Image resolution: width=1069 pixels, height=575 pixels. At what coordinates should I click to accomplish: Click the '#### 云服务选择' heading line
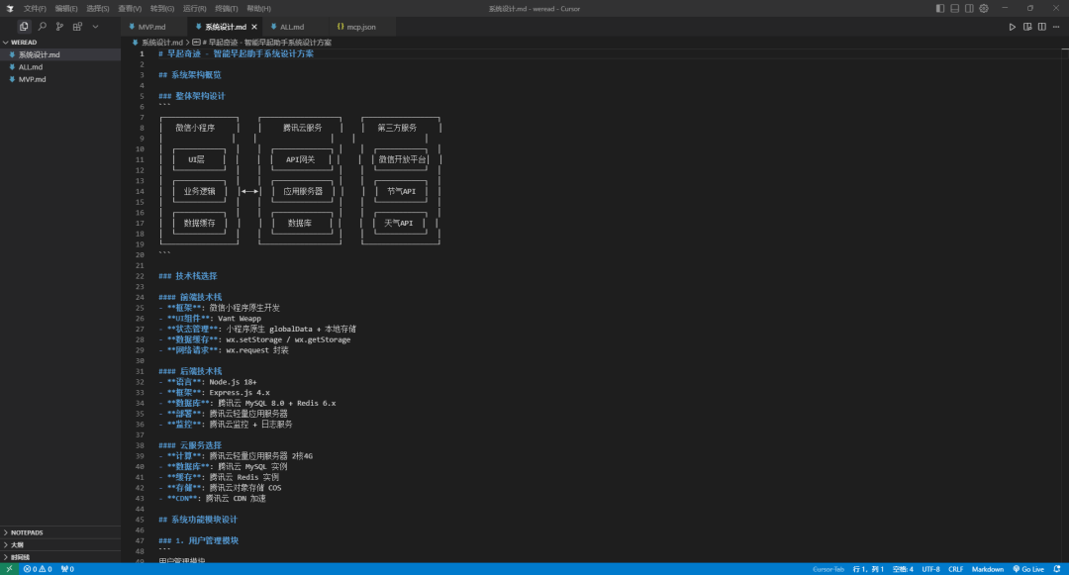[x=190, y=445]
